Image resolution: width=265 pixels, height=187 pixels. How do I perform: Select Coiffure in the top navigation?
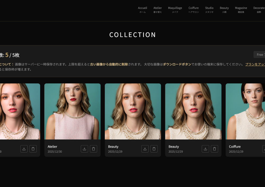click(193, 10)
